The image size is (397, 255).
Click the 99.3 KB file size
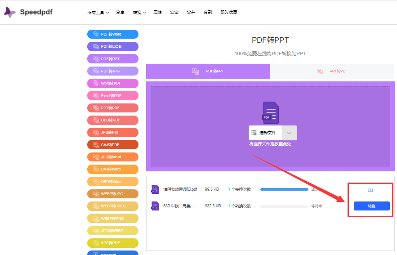tap(212, 189)
